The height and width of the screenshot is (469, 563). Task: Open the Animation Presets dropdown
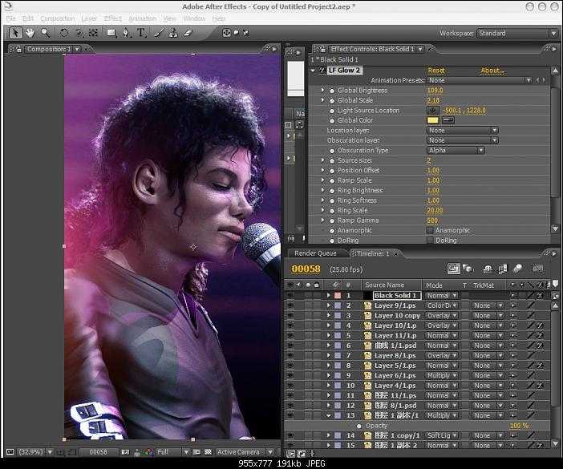click(480, 80)
